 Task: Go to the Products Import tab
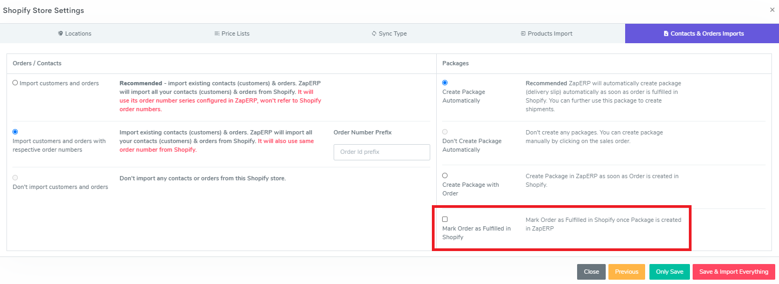coord(546,33)
